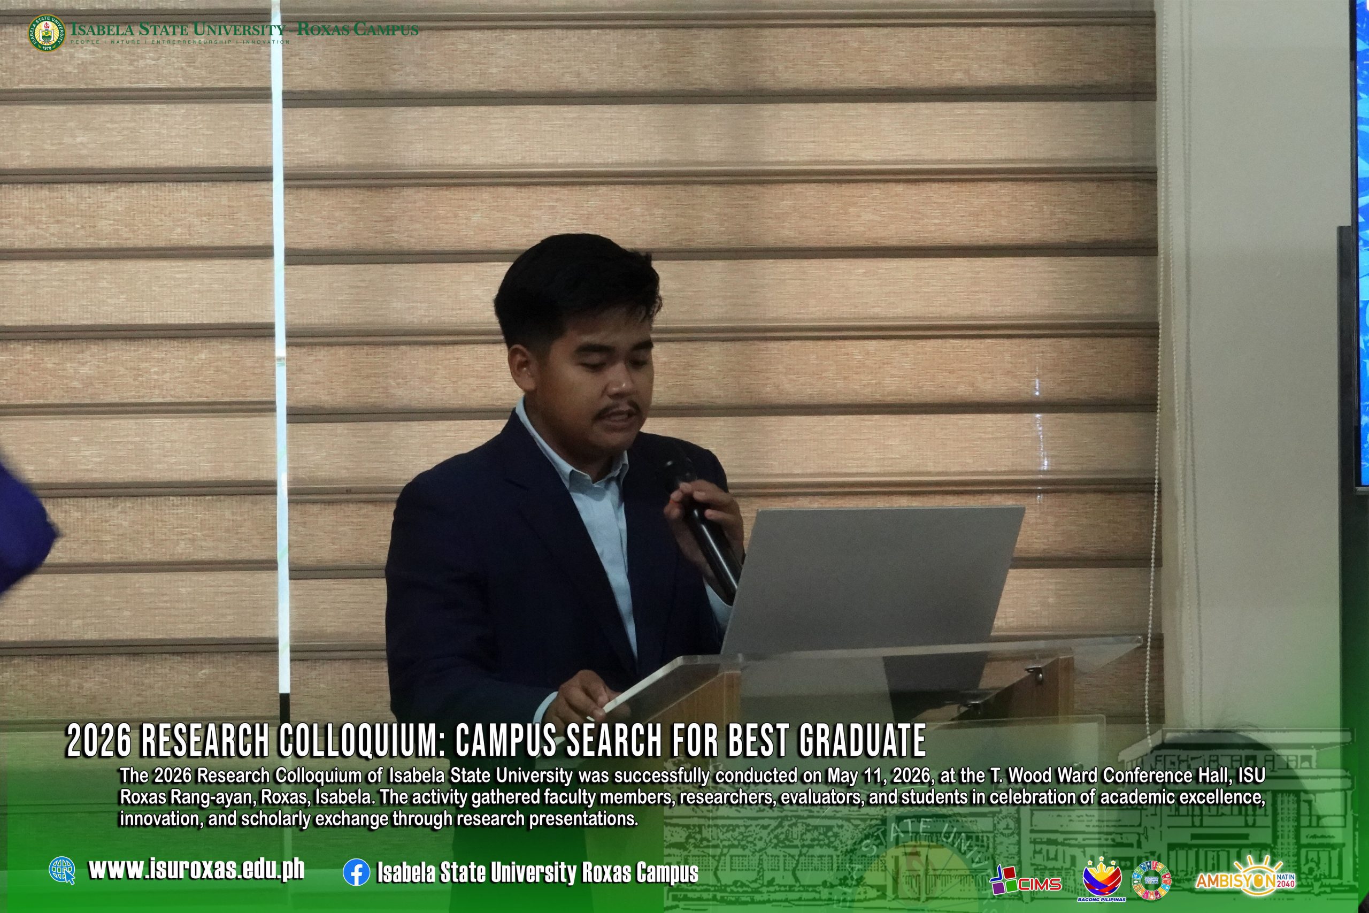1369x913 pixels.
Task: Click the tagline 'People | Nature | Entrepreneurship | Innovation'
Action: click(x=180, y=42)
